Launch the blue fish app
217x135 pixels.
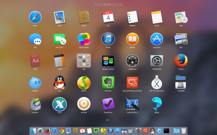[x=157, y=104]
